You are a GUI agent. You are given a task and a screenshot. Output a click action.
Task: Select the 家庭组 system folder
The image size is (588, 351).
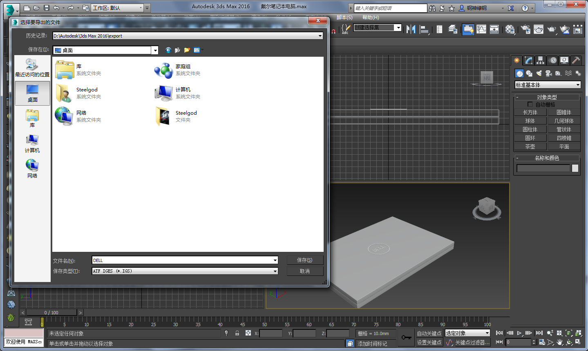(177, 70)
